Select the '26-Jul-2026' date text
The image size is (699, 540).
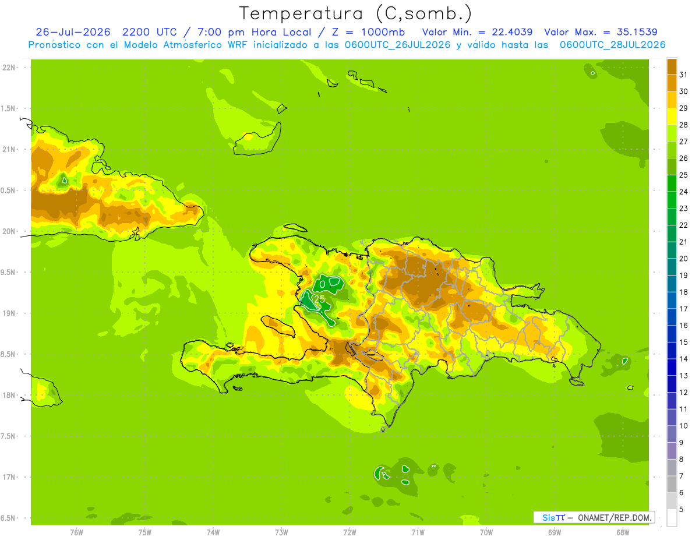click(x=73, y=32)
